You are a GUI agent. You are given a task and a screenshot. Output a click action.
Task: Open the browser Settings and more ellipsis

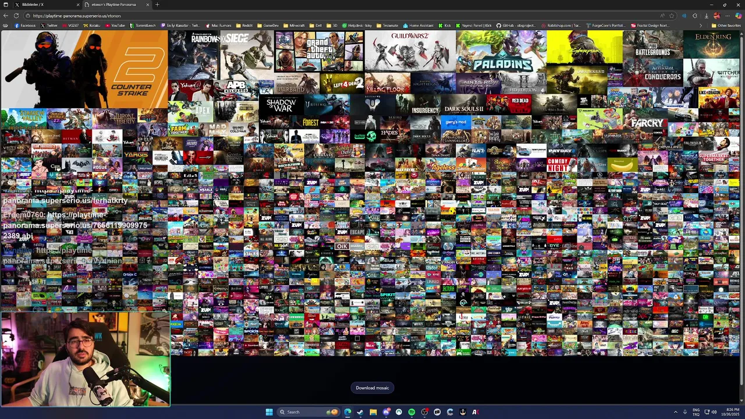click(727, 16)
